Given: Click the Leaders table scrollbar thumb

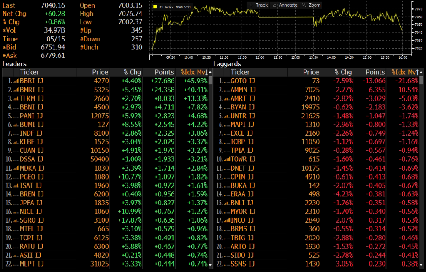Looking at the screenshot, I should [210, 81].
